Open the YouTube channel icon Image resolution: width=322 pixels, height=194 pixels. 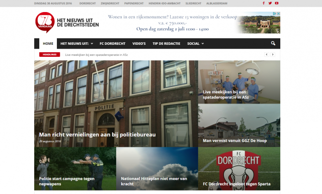[x=277, y=3]
